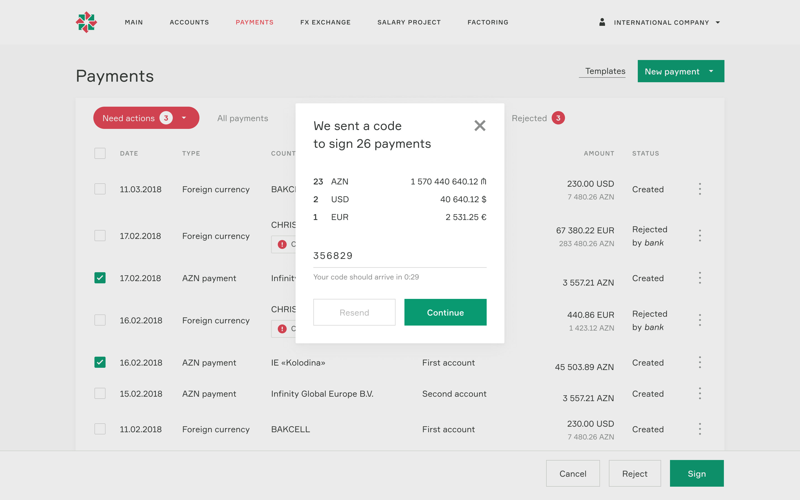Open row menu for 11.02.2018 payment

[700, 429]
